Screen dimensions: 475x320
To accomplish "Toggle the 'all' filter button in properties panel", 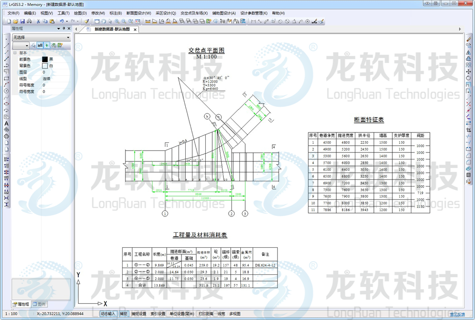I will coord(40,45).
